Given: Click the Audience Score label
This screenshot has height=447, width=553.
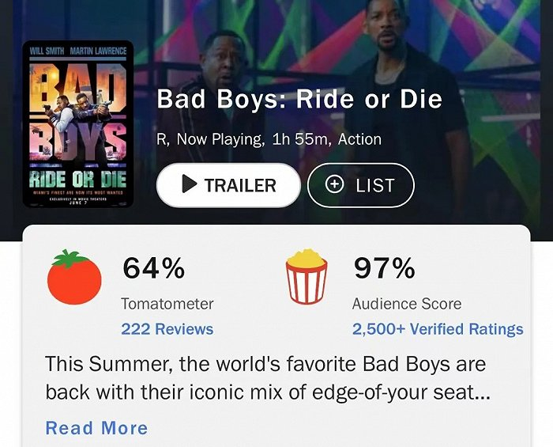Looking at the screenshot, I should coord(406,304).
